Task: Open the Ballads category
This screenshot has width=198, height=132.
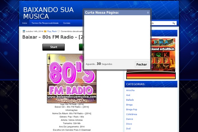Action: (130, 100)
